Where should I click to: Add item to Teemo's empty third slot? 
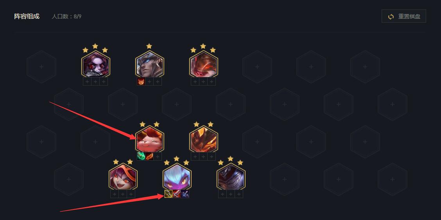coord(158,156)
